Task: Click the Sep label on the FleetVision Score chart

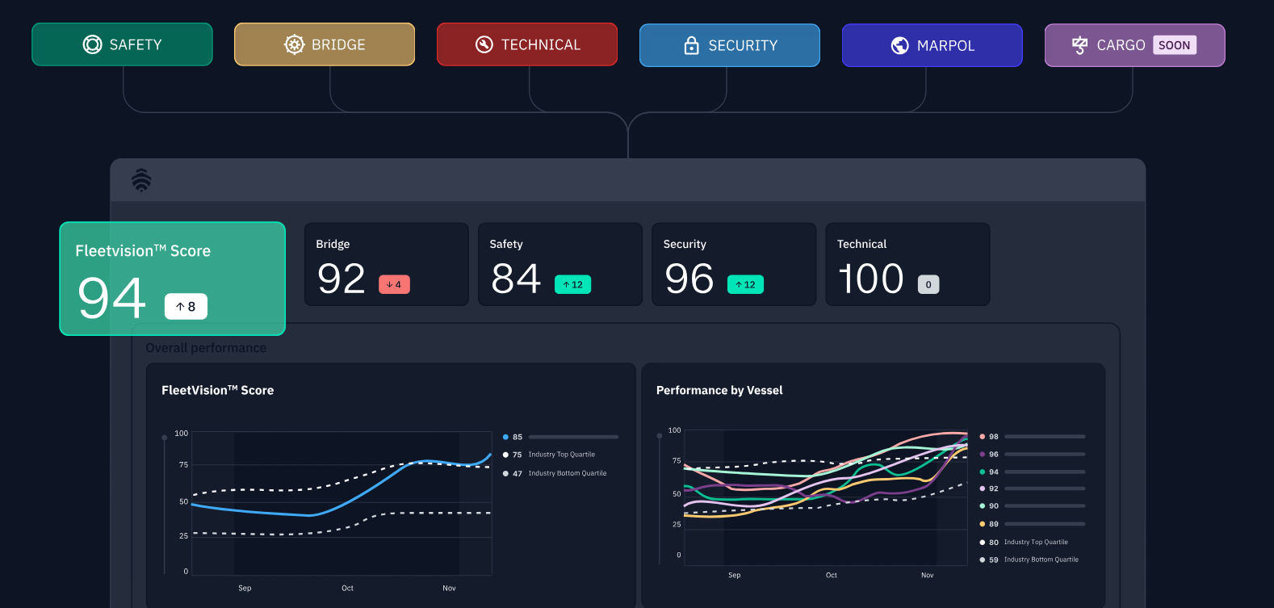Action: 245,588
